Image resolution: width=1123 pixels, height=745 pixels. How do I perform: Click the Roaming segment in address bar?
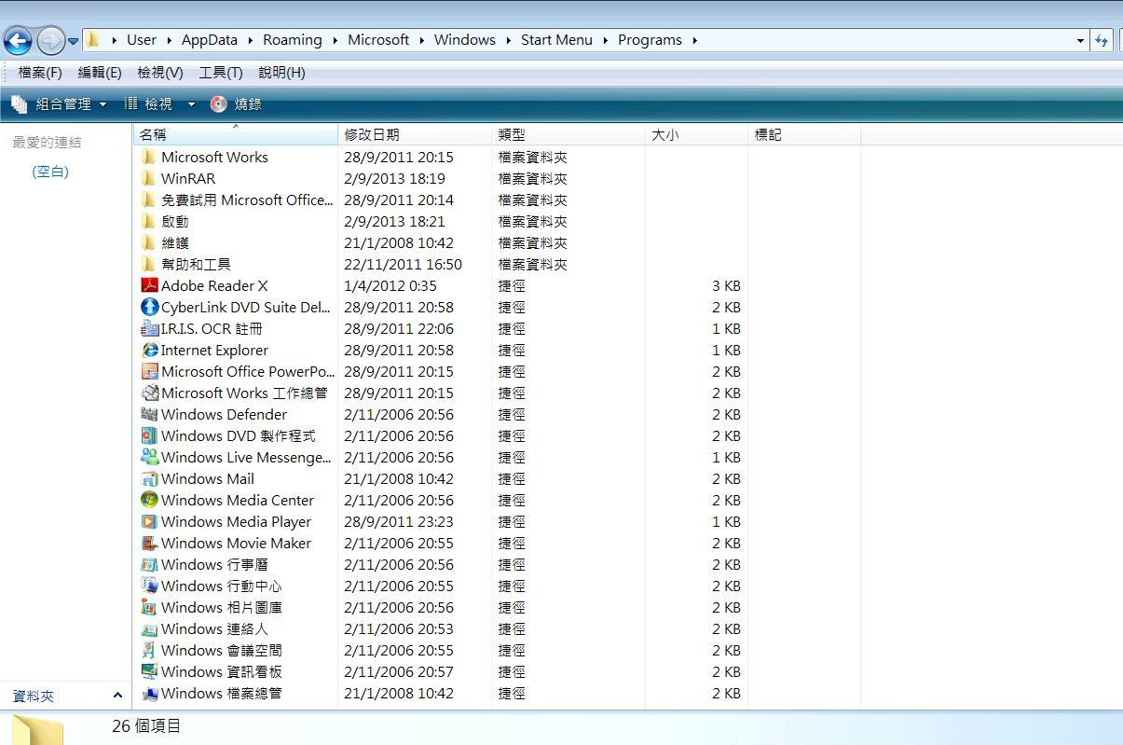click(293, 40)
